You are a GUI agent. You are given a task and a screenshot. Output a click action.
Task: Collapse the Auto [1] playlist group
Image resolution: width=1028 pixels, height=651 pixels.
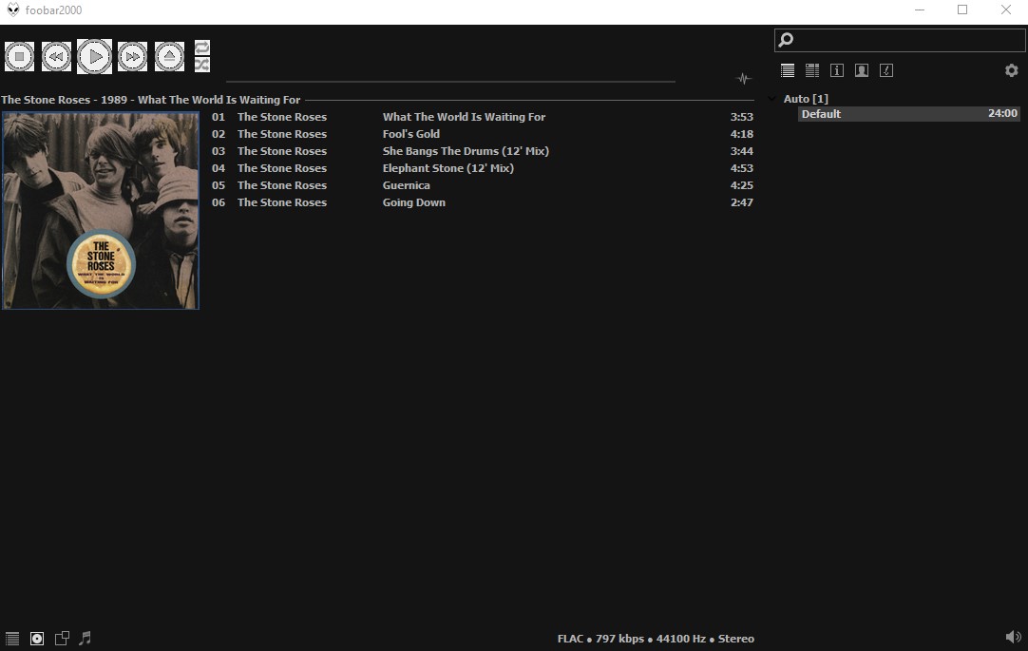point(772,98)
